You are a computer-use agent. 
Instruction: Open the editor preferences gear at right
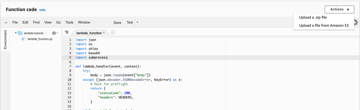pos(356,22)
